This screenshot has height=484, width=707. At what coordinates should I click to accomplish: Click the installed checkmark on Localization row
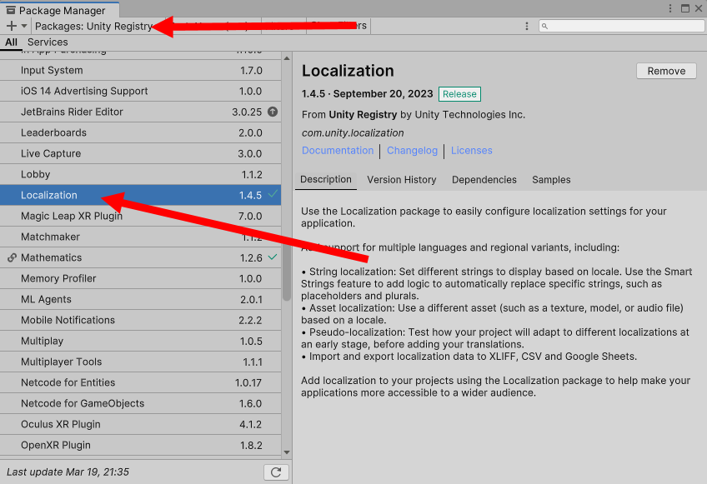pos(273,194)
